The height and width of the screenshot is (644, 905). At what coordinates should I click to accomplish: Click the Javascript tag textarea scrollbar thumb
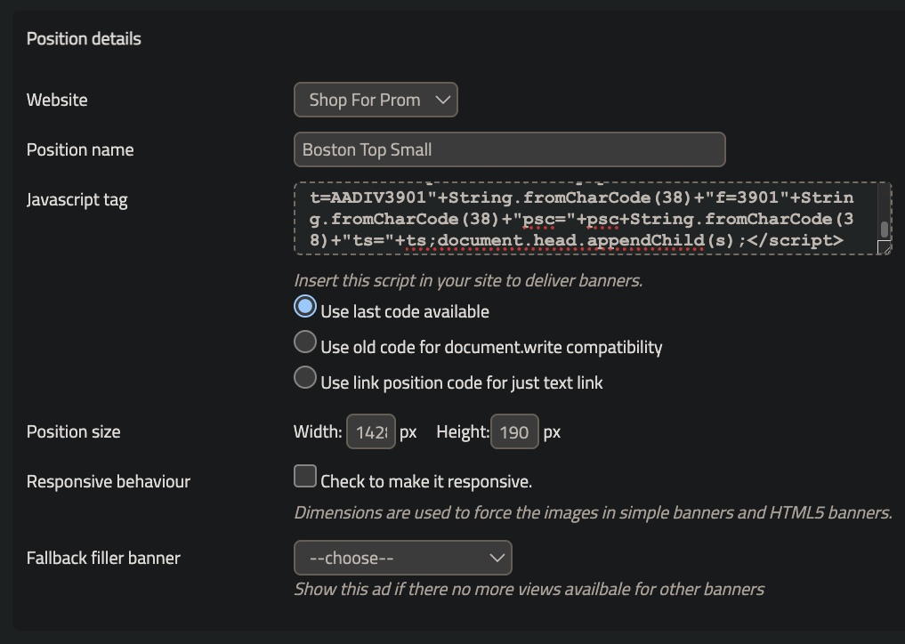click(884, 229)
